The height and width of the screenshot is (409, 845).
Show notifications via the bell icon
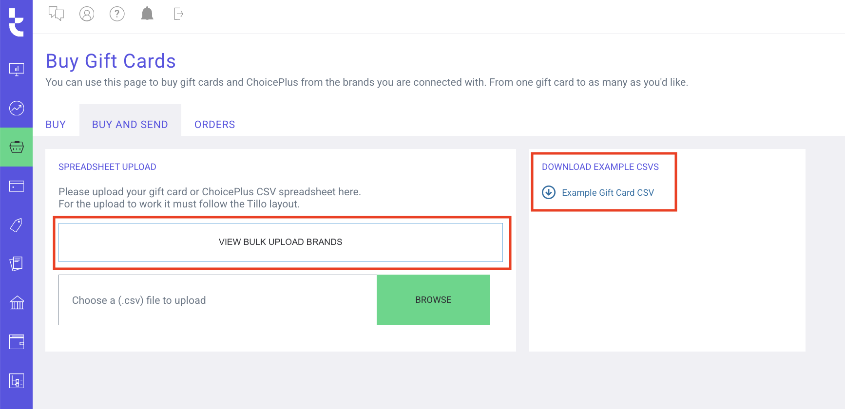tap(147, 14)
